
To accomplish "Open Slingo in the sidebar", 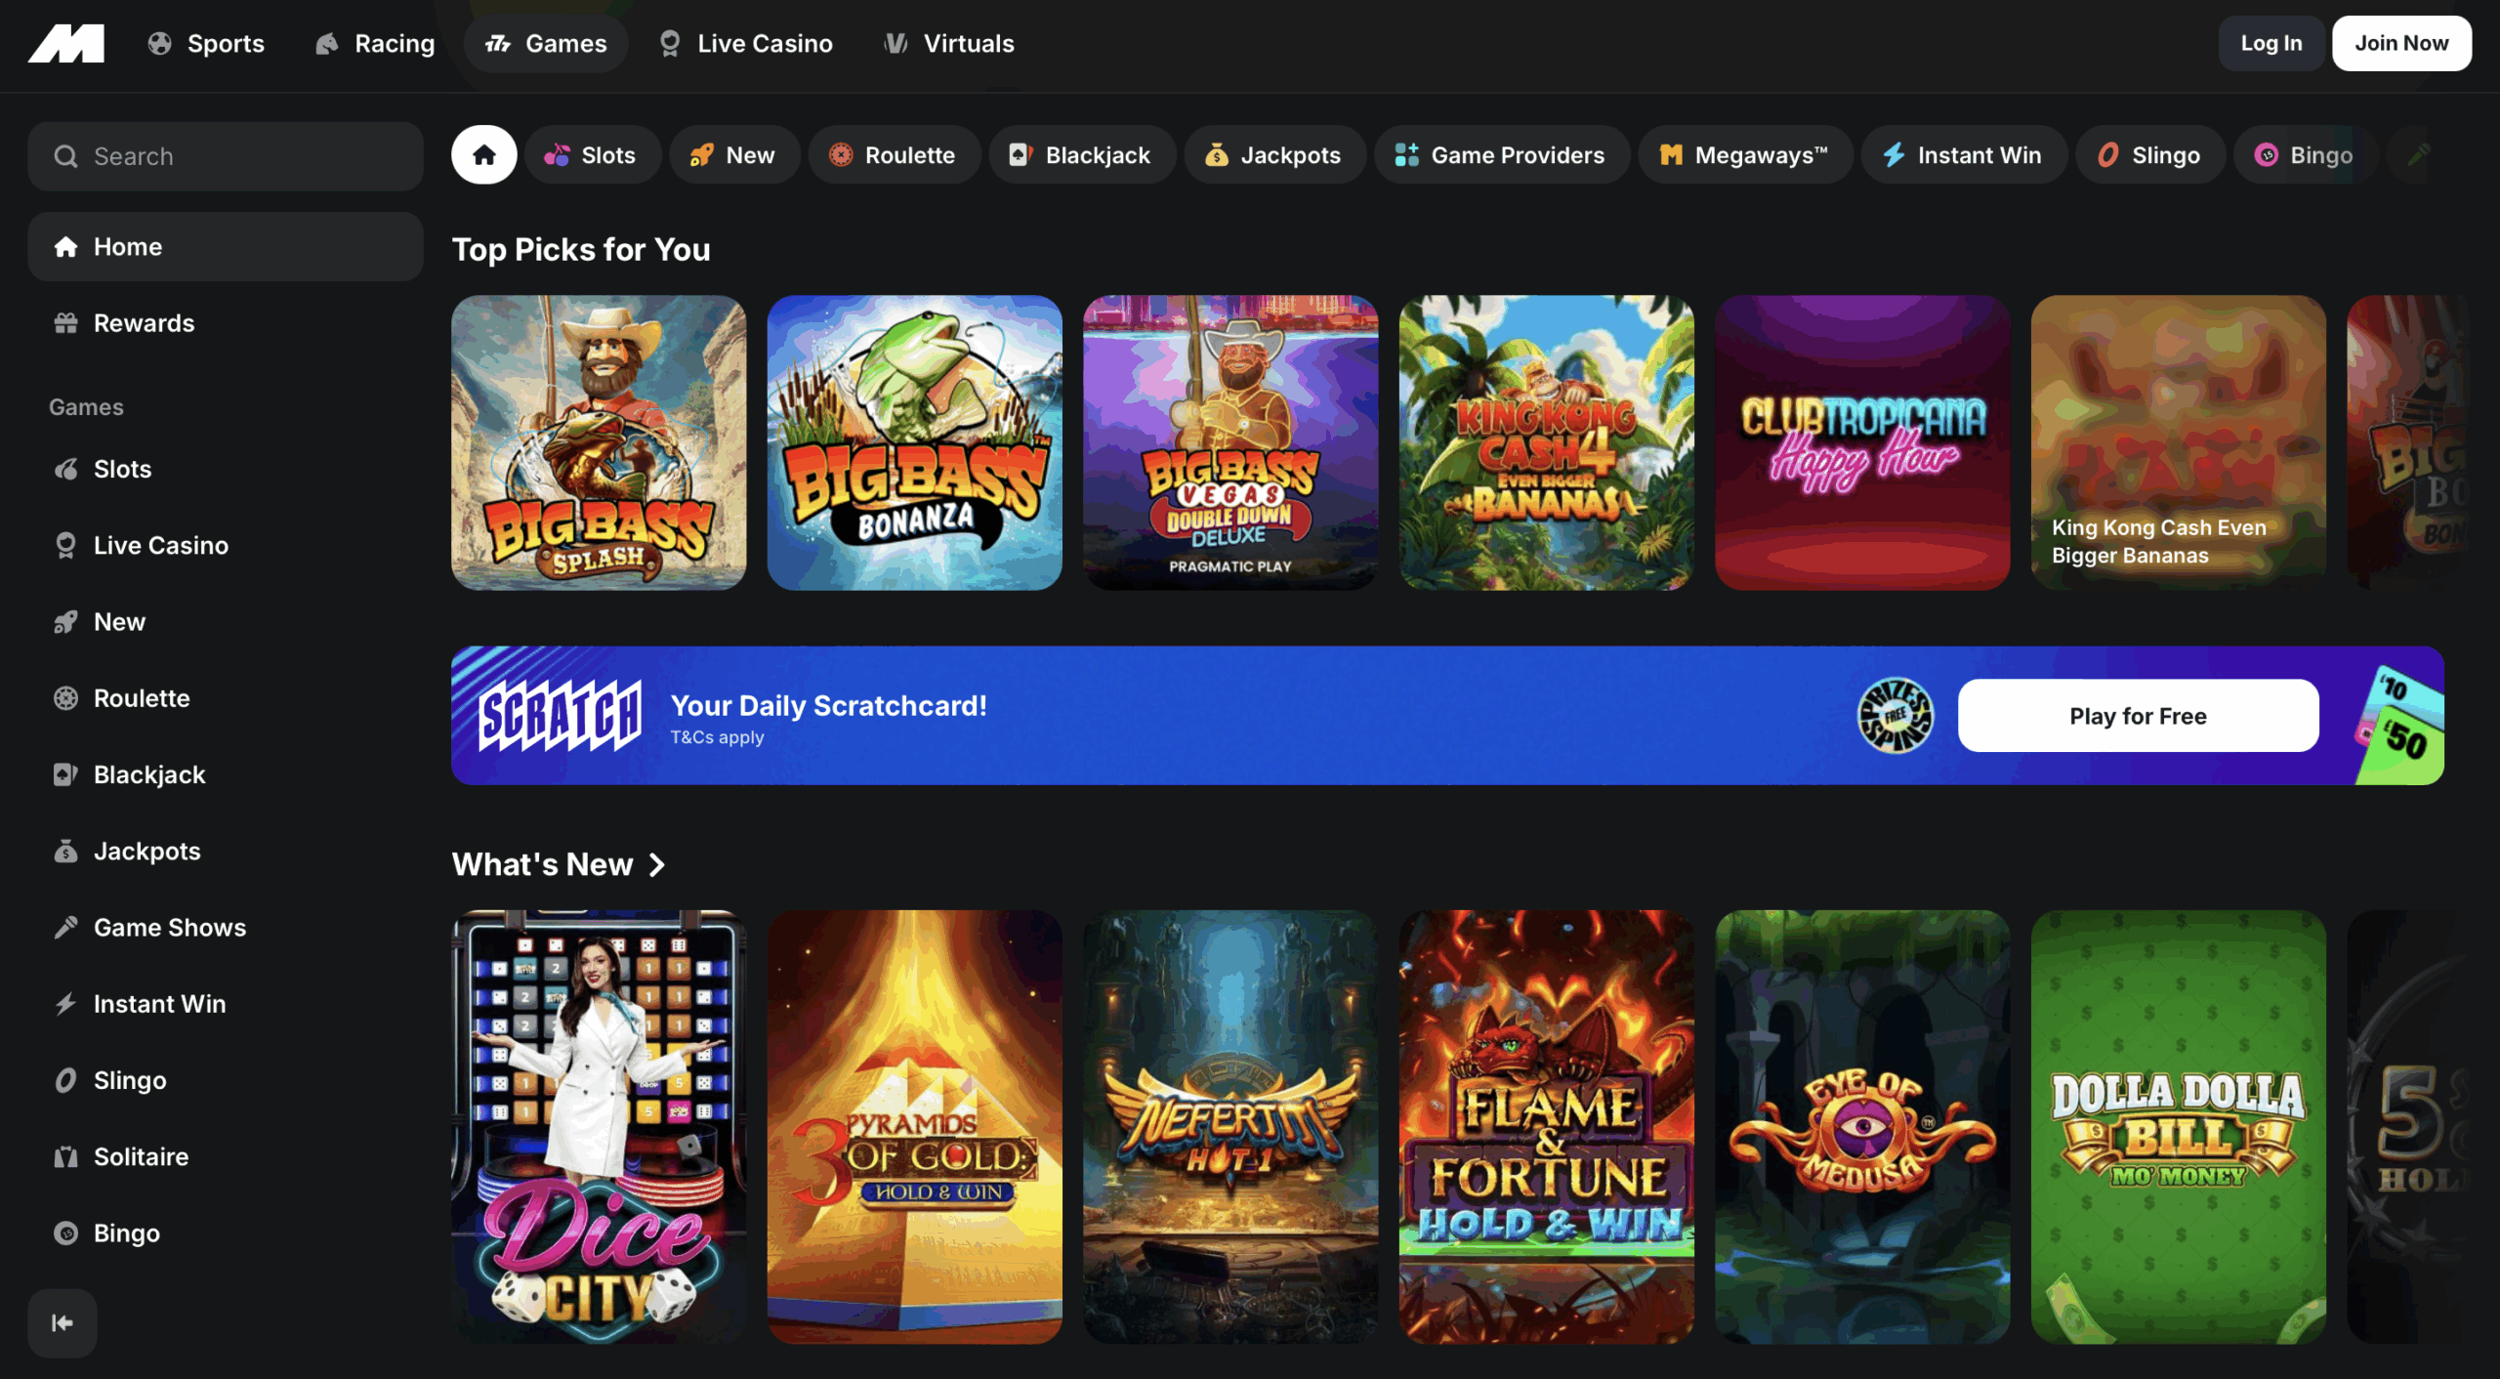I will pyautogui.click(x=226, y=1080).
